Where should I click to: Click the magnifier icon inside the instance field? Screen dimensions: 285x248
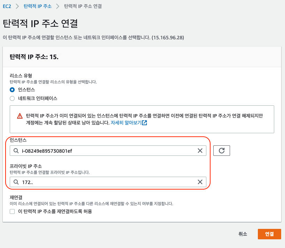[x=16, y=151]
